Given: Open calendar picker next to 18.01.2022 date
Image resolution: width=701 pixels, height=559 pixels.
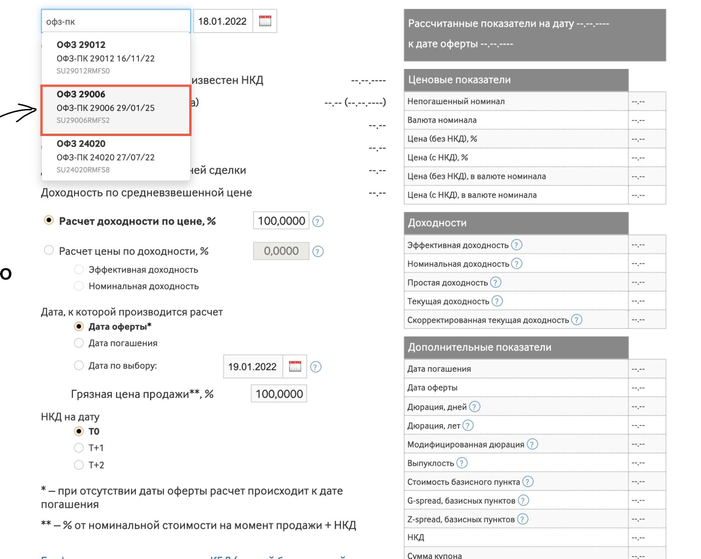Looking at the screenshot, I should point(265,21).
